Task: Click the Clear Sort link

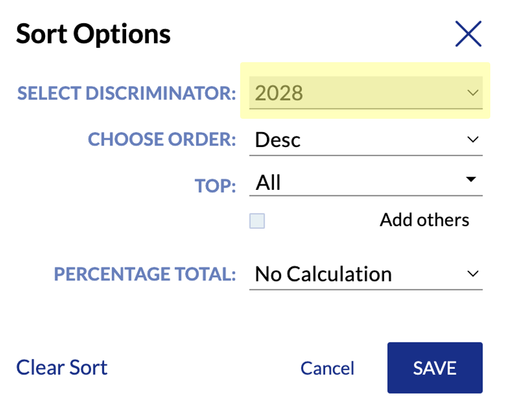Action: pos(62,367)
